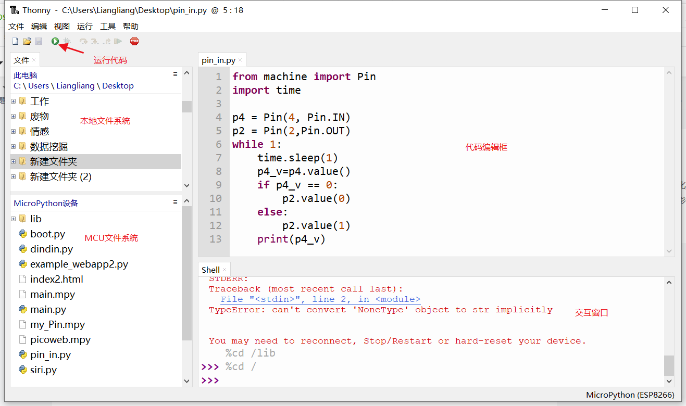Image resolution: width=686 pixels, height=406 pixels.
Task: Expand the lib folder under MicroPython设备
Action: tap(13, 219)
